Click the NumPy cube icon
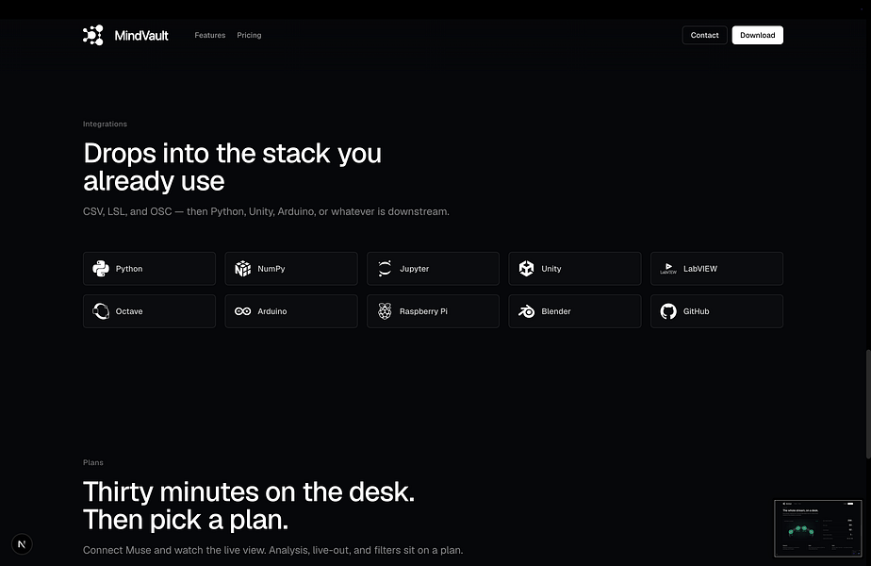This screenshot has width=871, height=566. [x=243, y=269]
